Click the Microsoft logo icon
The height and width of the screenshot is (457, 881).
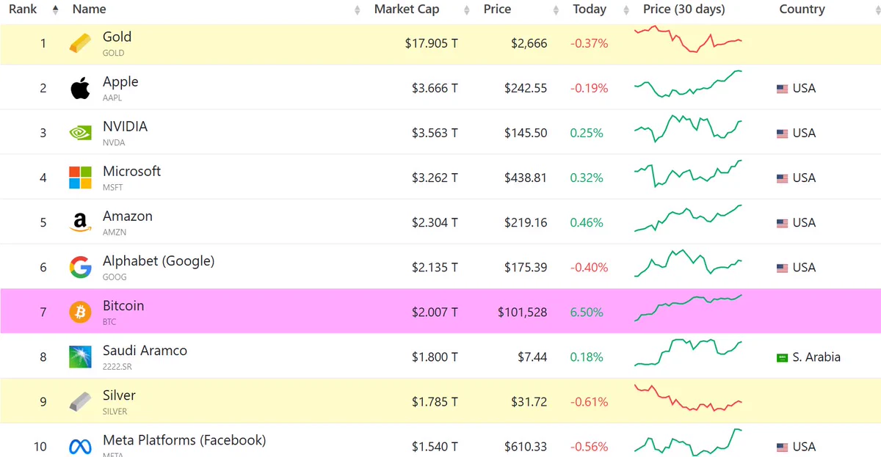point(81,178)
